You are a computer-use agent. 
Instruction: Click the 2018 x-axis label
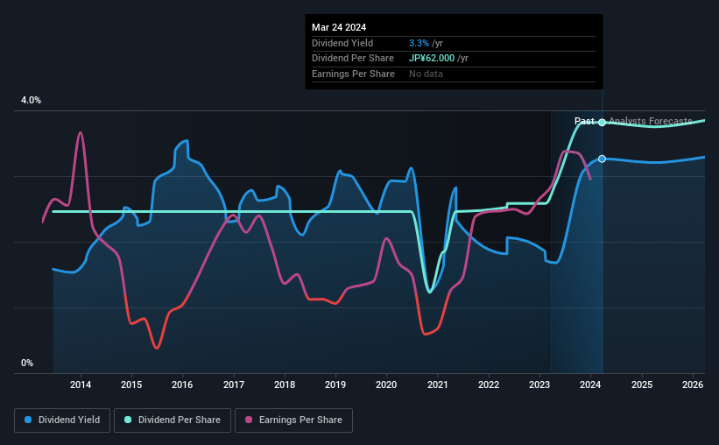[285, 385]
